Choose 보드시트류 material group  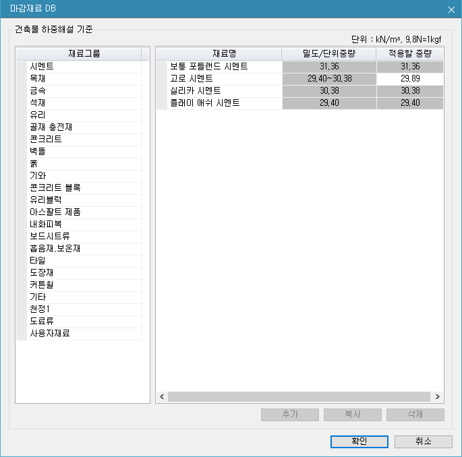[84, 236]
